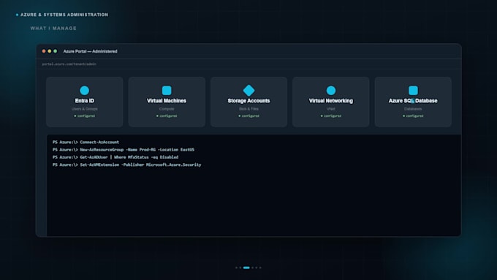Click the Azure SQL Database square icon

coord(413,91)
